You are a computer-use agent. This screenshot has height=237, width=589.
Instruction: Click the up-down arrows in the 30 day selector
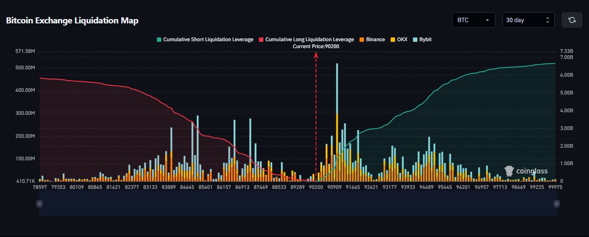pos(547,20)
